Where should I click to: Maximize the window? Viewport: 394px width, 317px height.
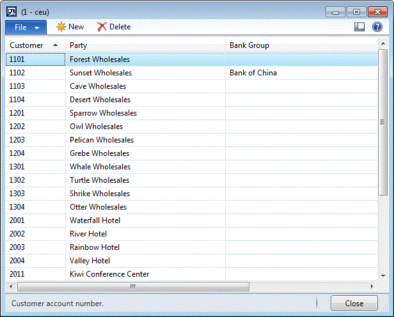coord(356,12)
